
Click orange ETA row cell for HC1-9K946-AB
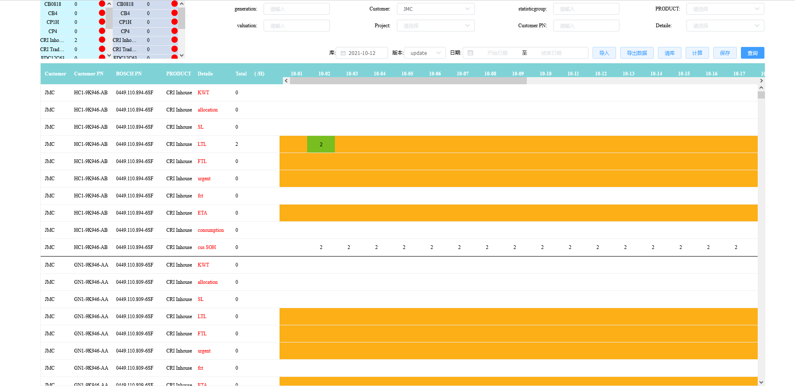tap(518, 213)
